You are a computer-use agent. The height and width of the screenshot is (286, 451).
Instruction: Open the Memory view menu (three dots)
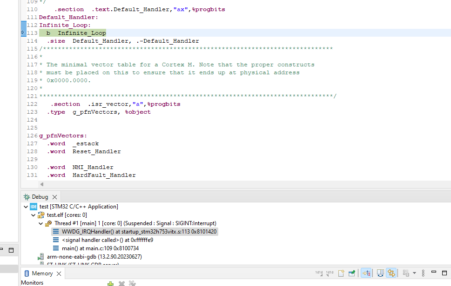423,273
